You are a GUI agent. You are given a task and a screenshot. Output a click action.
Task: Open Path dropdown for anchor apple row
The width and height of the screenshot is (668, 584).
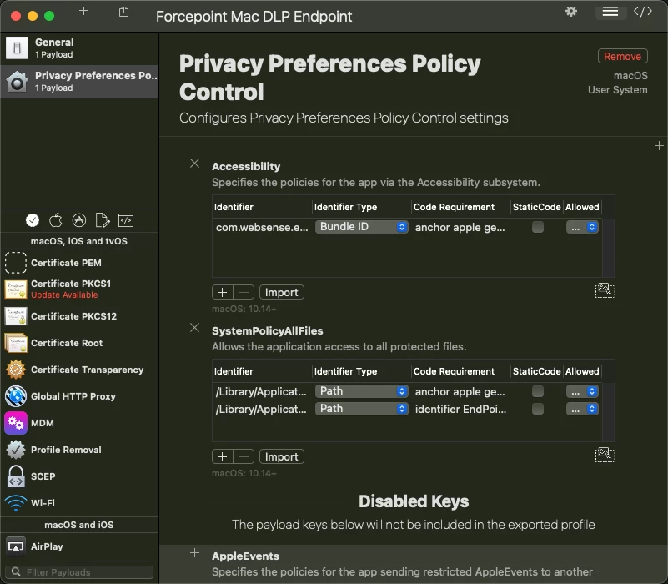(x=361, y=391)
